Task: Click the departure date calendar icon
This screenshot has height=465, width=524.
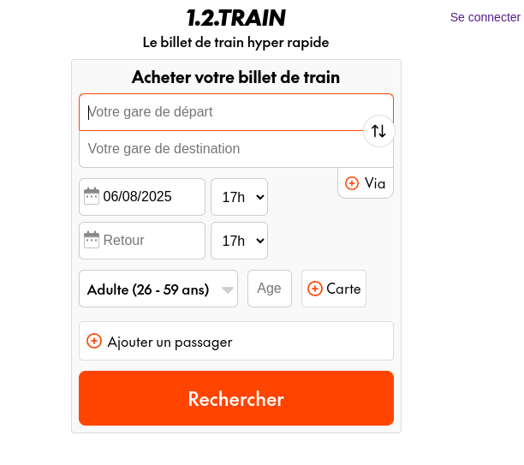Action: click(x=92, y=196)
